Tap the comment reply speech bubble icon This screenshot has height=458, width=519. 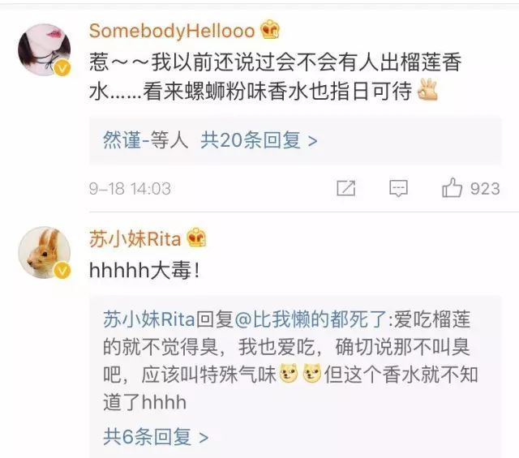point(398,188)
